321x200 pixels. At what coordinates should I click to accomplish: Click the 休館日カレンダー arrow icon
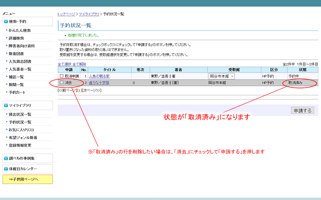[x=6, y=168]
